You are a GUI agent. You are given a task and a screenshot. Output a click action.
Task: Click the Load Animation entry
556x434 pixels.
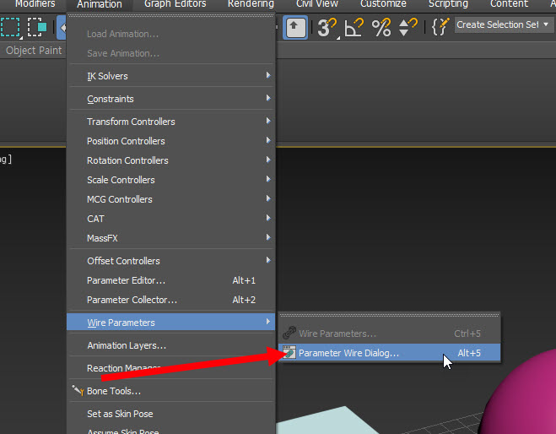point(171,34)
